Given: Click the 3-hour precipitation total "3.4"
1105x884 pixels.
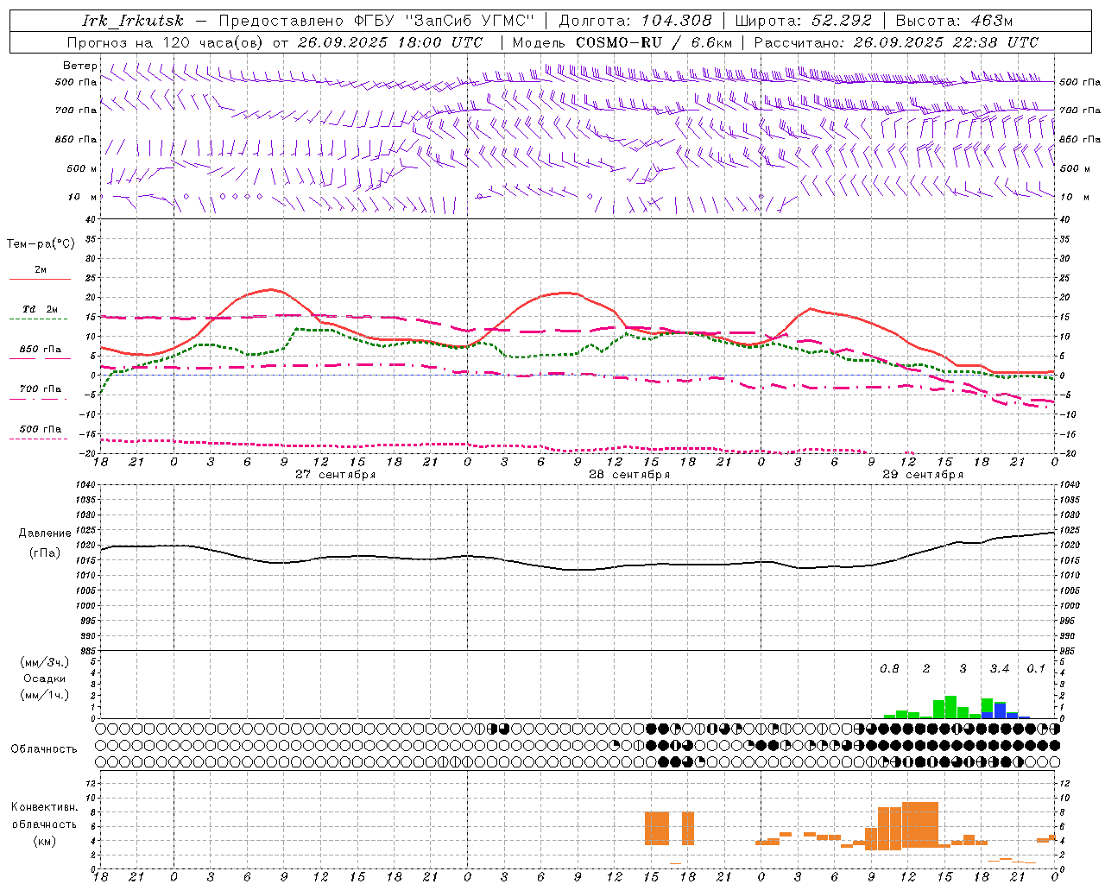Looking at the screenshot, I should (1000, 669).
